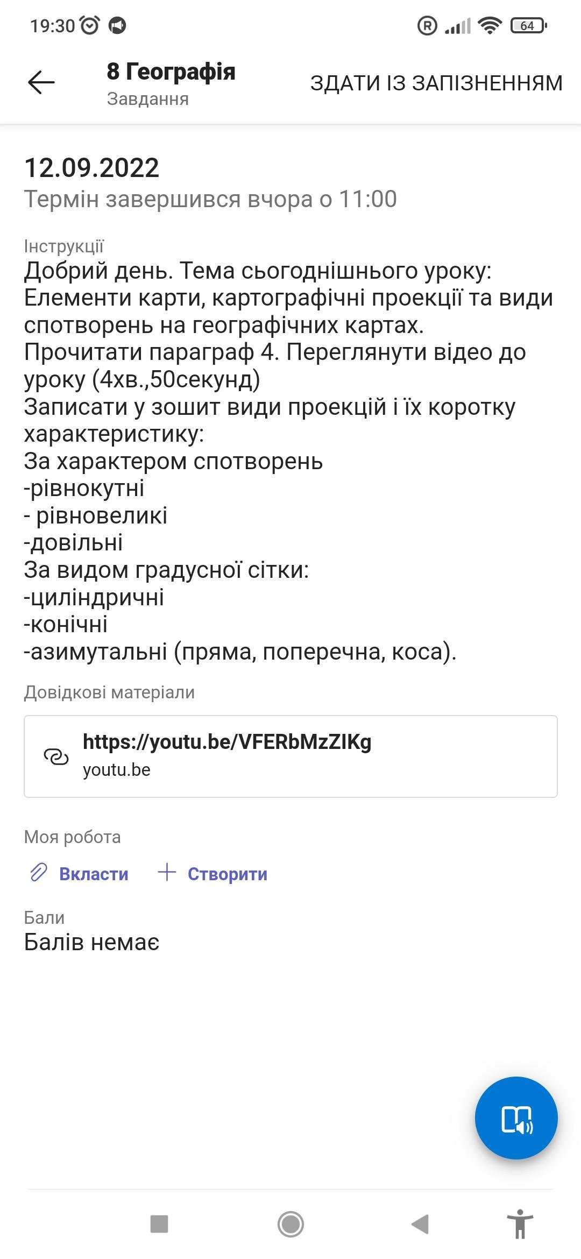This screenshot has width=581, height=1259.
Task: Tap the back arrow icon
Action: click(41, 83)
